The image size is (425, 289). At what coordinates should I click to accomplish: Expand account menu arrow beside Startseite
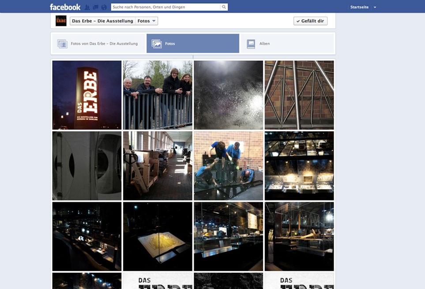point(375,7)
